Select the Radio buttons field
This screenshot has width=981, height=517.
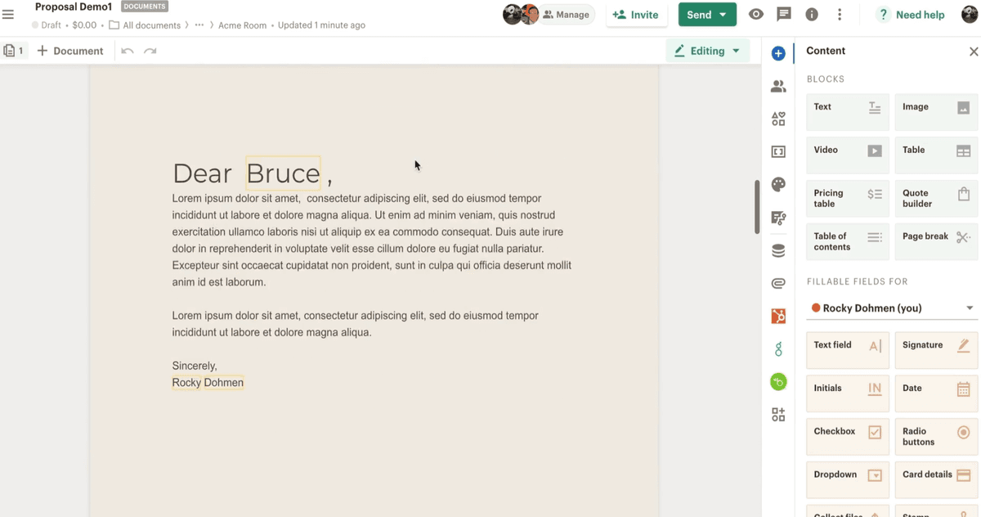point(936,436)
